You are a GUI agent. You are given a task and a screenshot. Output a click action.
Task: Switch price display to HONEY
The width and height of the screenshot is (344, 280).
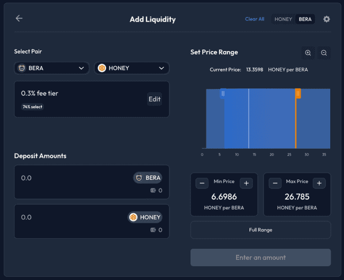(x=283, y=19)
